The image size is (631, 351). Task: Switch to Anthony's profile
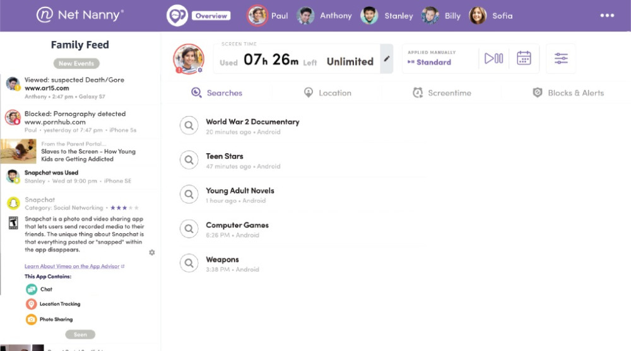[324, 16]
